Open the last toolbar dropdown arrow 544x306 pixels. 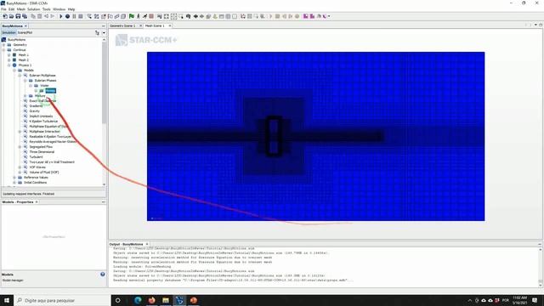pos(329,16)
